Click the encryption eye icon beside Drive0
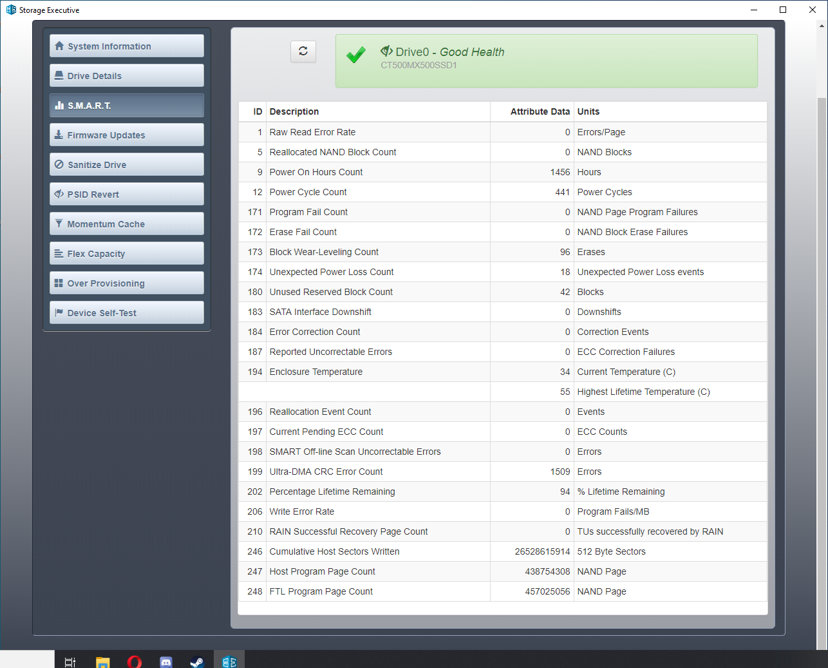Screen dimensions: 828x668 (x=386, y=51)
